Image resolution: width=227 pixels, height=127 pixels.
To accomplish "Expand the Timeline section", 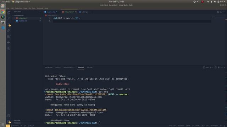I will [27, 123].
